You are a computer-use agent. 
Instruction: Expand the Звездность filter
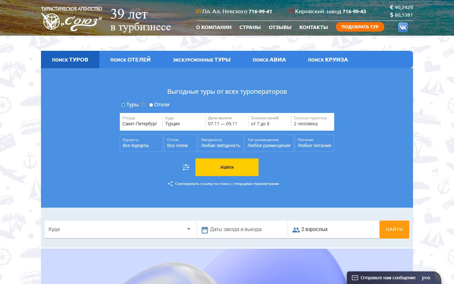point(221,143)
